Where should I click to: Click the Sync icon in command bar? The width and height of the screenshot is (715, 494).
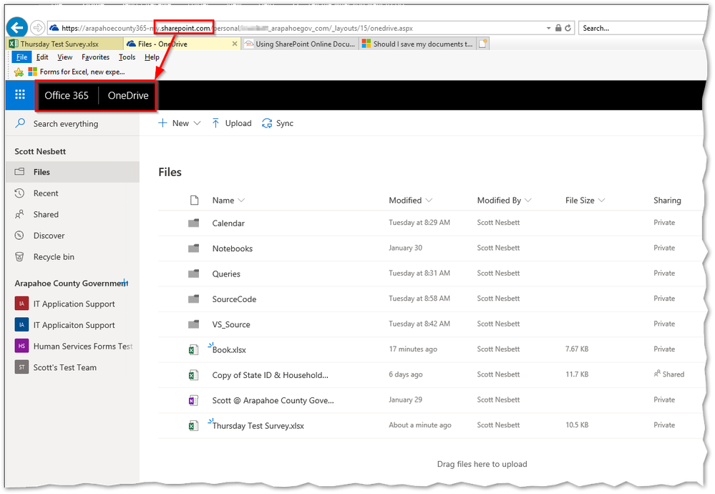(267, 123)
